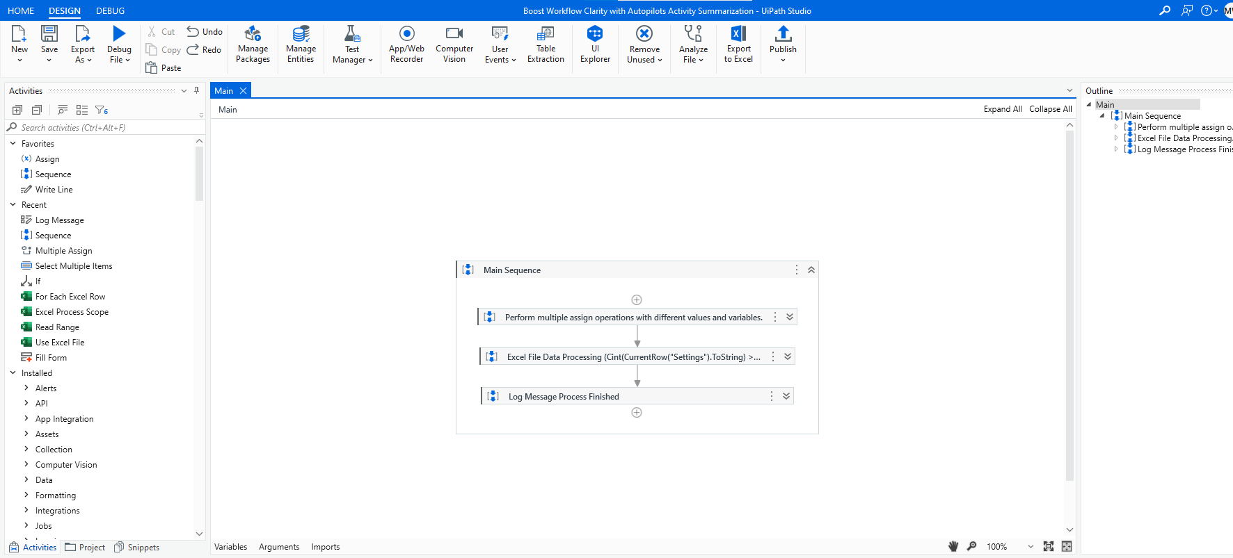Collapse the Favorites group

[13, 144]
